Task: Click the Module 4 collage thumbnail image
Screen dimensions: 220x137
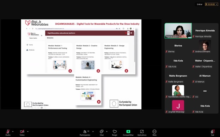Action: click(88, 96)
